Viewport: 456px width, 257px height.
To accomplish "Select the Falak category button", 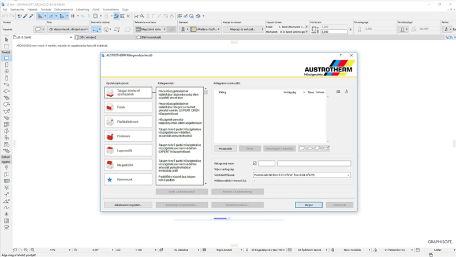I will click(128, 107).
